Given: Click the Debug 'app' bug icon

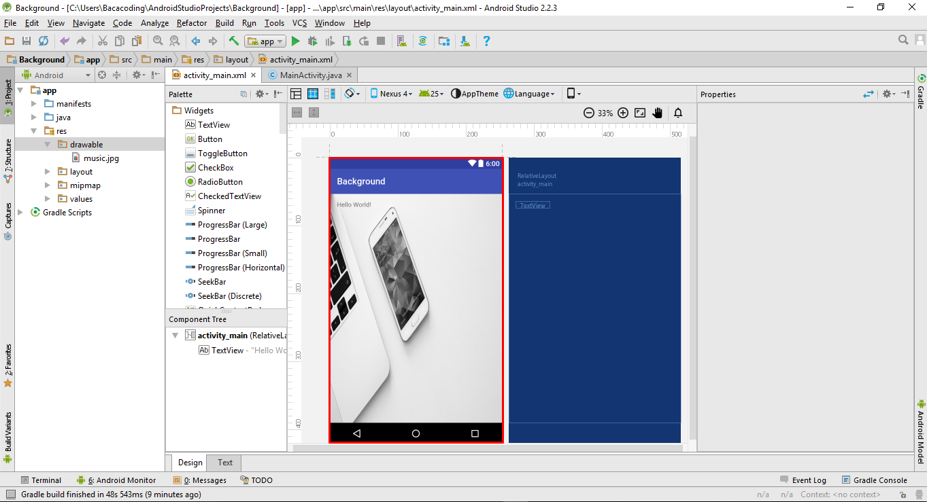Looking at the screenshot, I should [312, 41].
